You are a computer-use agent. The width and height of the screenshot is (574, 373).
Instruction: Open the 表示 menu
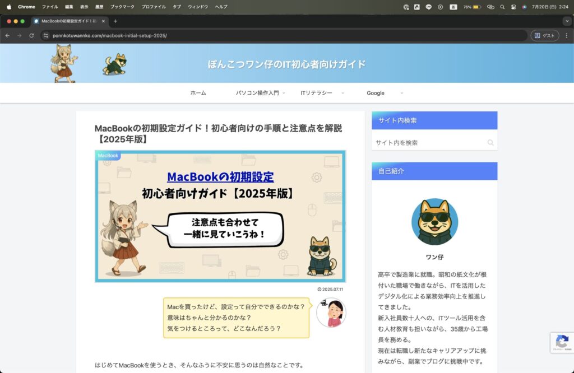coord(84,7)
